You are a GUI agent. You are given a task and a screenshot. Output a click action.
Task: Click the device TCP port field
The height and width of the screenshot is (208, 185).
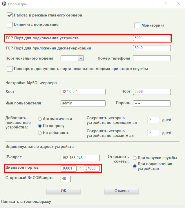pos(152,38)
